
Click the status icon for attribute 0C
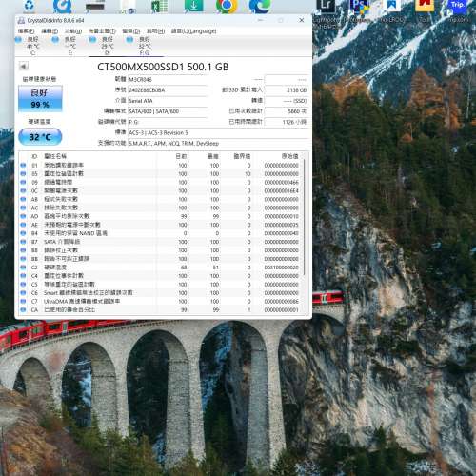[x=23, y=190]
